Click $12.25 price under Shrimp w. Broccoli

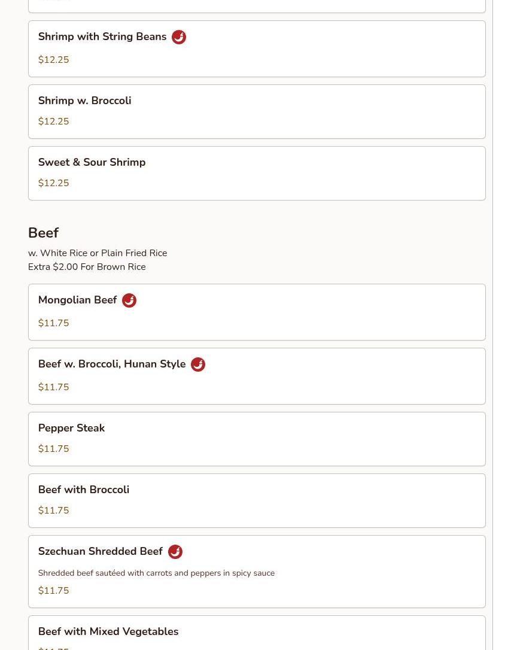(53, 122)
